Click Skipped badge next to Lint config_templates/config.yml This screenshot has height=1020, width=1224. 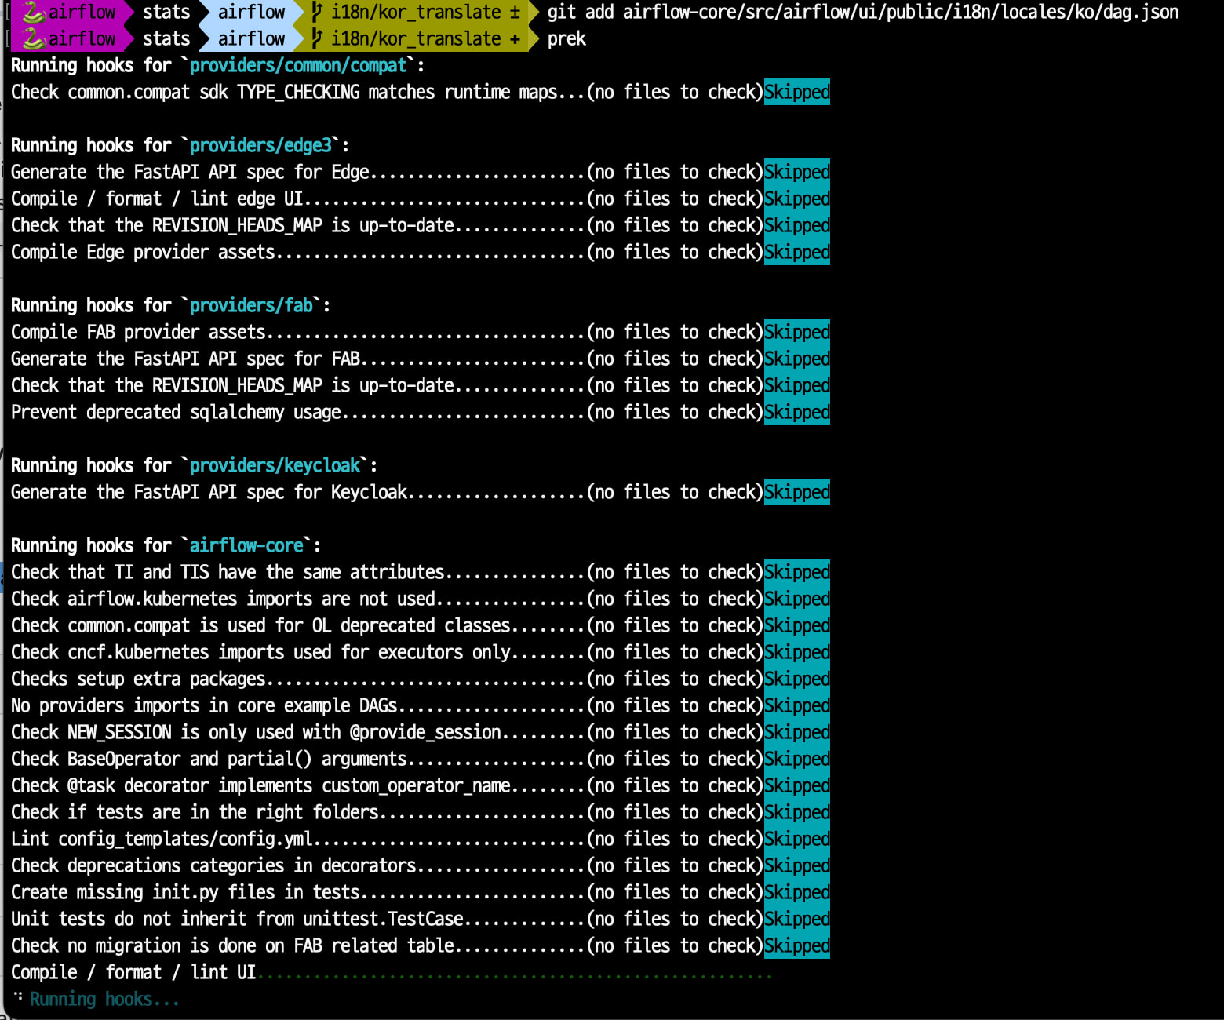pyautogui.click(x=796, y=839)
